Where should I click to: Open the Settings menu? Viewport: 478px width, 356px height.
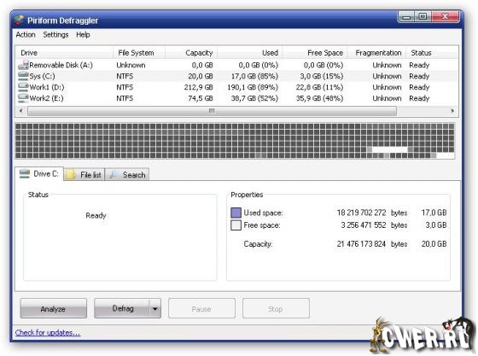click(55, 35)
